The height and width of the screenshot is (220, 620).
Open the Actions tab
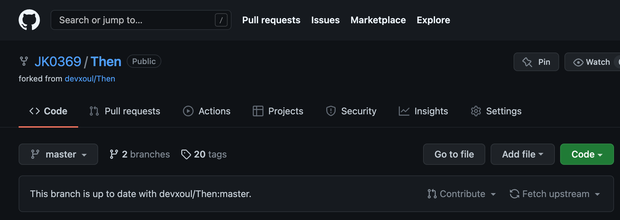click(207, 111)
